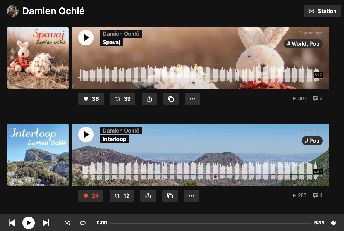Open more options for Spavaj
344x231 pixels.
(192, 99)
